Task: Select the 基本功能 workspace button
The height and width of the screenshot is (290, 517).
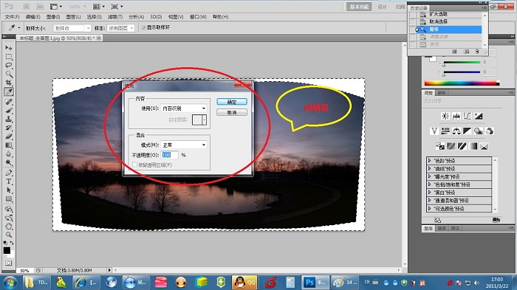Action: point(359,7)
